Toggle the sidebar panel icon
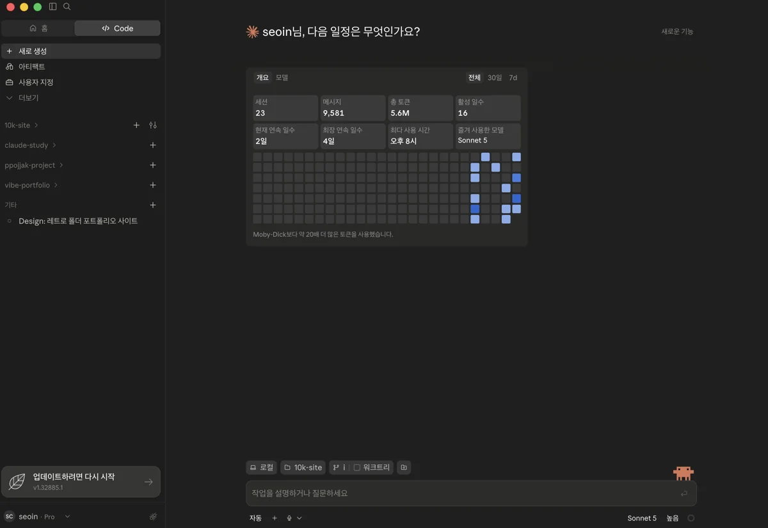Image resolution: width=768 pixels, height=528 pixels. point(52,6)
